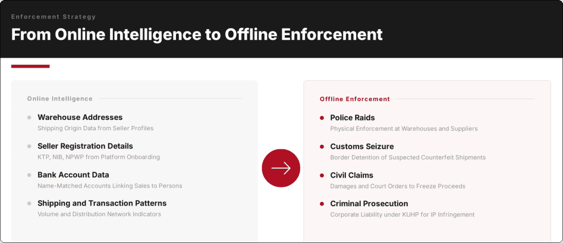Select the 'Bank Account Data' heading
Viewport: 563px width, 243px height.
pos(73,175)
